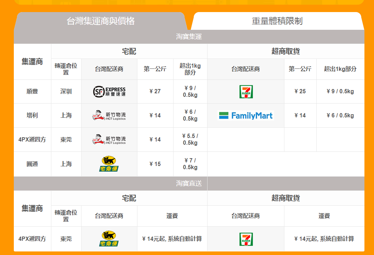
Task: Click 超商取貨 台灣配送商 header in 淘寶直送 table
Action: [246, 216]
